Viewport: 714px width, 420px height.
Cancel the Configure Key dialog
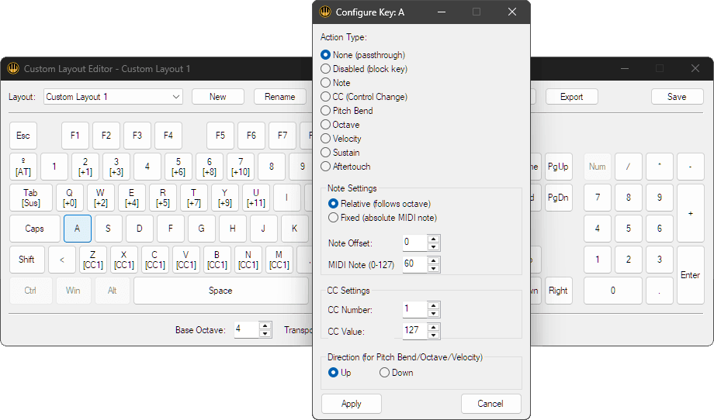490,404
